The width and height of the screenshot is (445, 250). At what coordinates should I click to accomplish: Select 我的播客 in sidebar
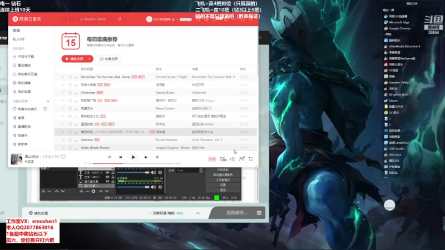24,83
